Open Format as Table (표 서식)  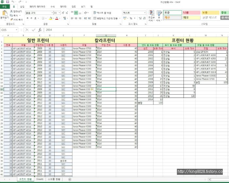tap(159, 16)
